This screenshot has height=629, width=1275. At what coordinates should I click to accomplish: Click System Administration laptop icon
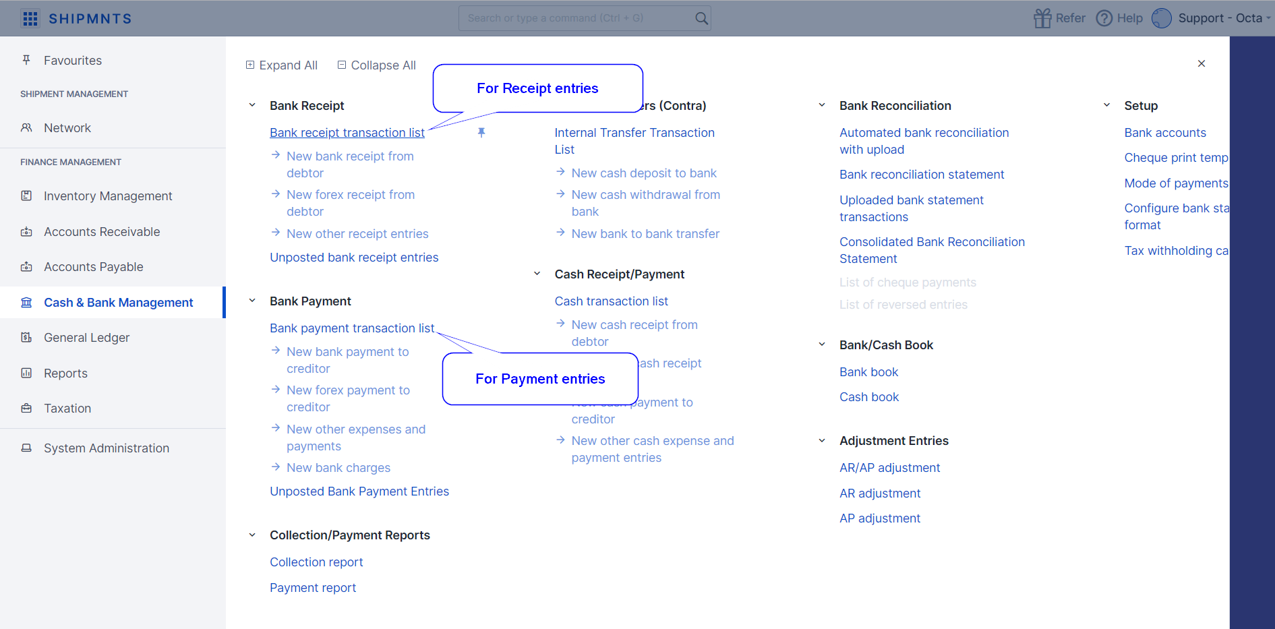26,448
